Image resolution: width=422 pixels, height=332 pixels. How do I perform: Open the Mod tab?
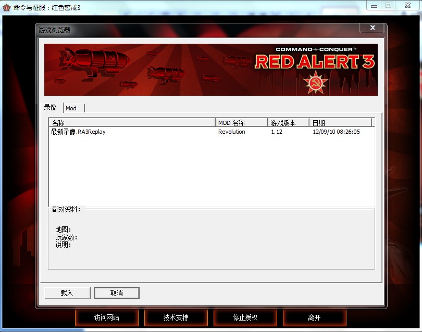[74, 108]
